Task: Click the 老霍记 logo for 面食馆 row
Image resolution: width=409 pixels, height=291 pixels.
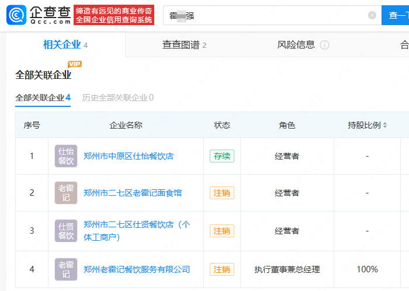Action: (66, 193)
